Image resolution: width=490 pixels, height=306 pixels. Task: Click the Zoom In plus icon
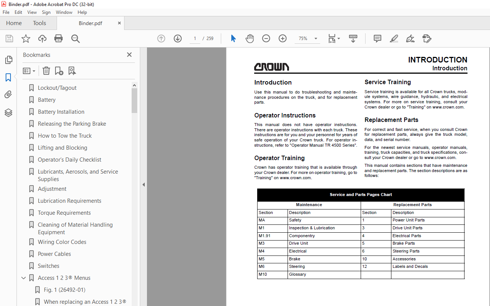coord(283,39)
